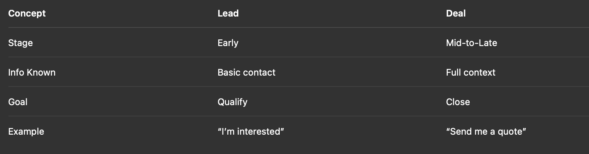Select the Close cell under Deal
The width and height of the screenshot is (589, 154).
(x=458, y=102)
